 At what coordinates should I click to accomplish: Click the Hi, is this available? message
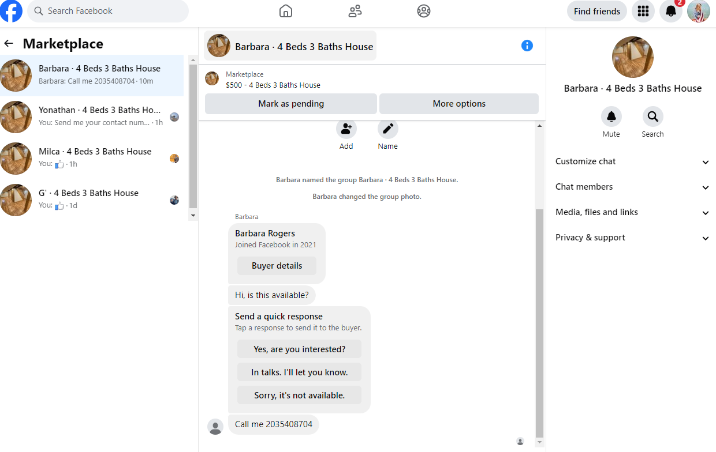[x=272, y=295]
